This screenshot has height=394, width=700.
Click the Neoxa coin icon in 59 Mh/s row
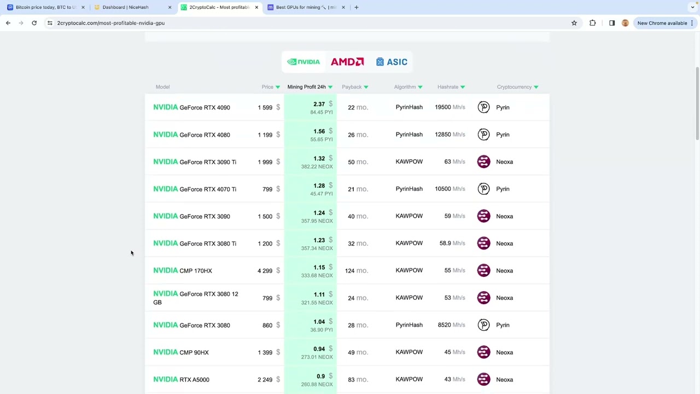(x=483, y=216)
